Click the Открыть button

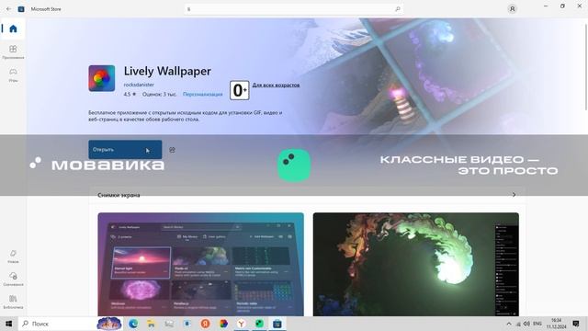coord(125,149)
